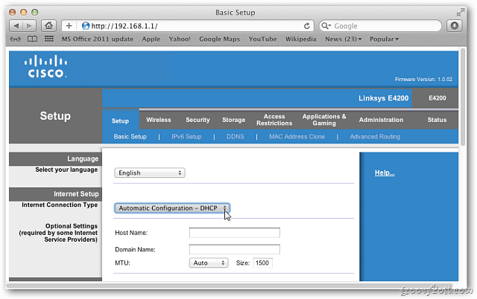
Task: Open the downloads button in toolbar
Action: 454,26
